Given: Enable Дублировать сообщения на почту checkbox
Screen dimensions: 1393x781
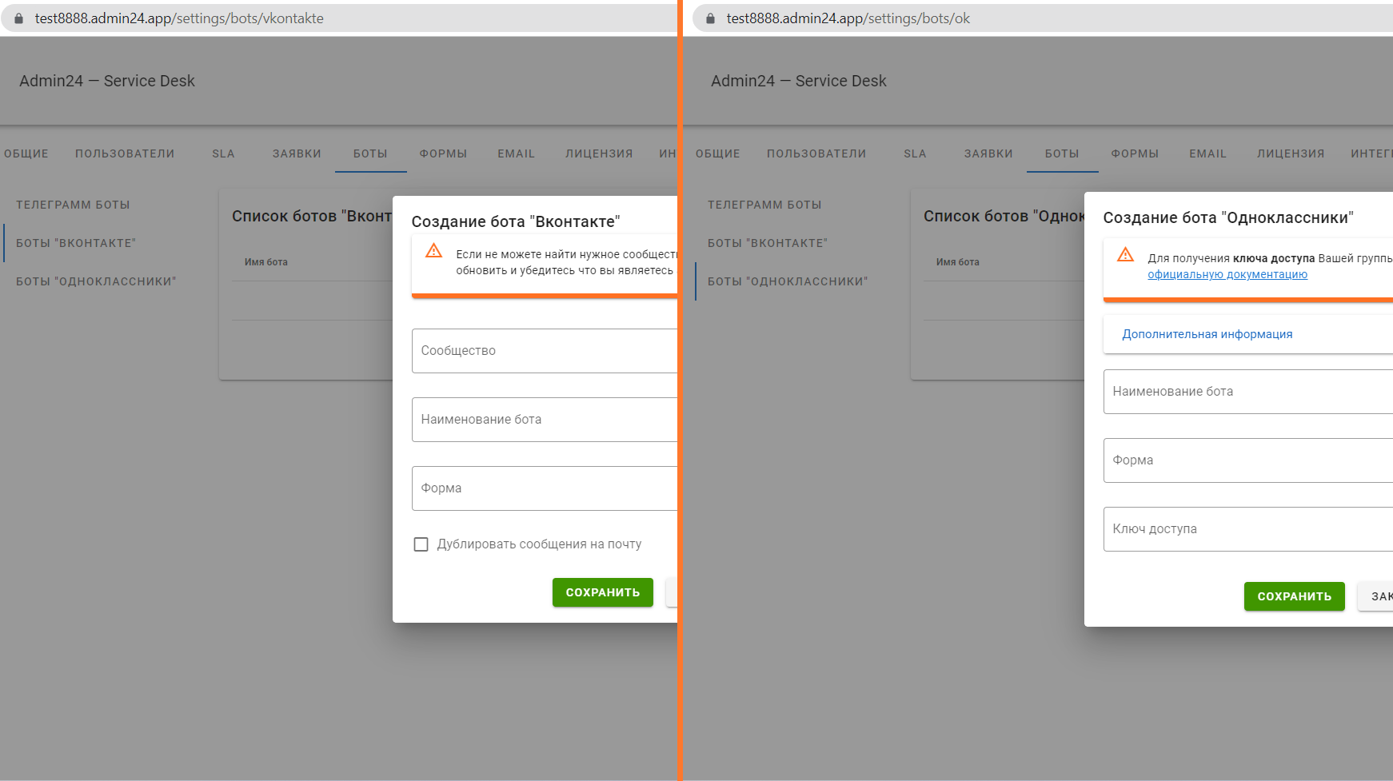Looking at the screenshot, I should (x=421, y=544).
